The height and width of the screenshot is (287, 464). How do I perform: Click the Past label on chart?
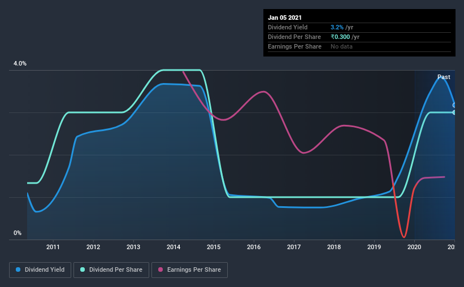[444, 77]
